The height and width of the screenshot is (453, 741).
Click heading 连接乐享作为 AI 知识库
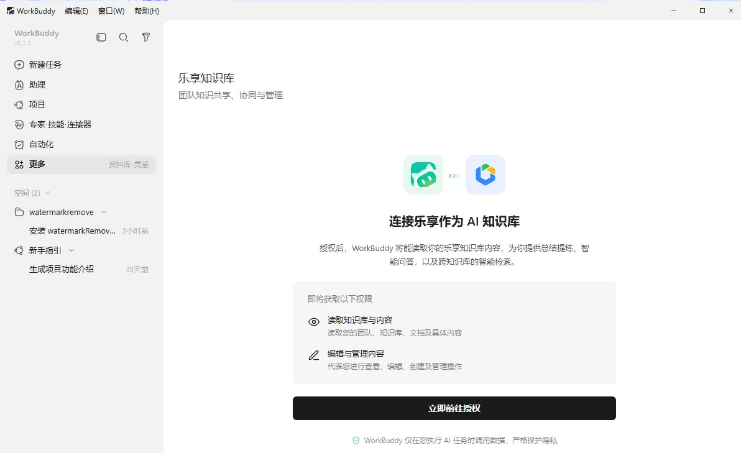pos(454,221)
